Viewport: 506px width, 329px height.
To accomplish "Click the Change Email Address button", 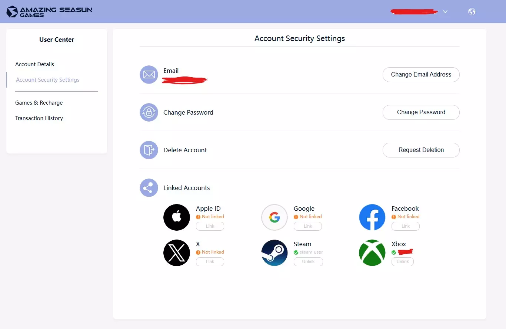I will [x=421, y=75].
